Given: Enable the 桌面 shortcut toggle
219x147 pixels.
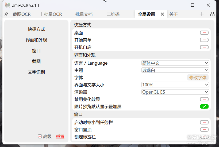Looking at the screenshot, I should pos(204,33).
